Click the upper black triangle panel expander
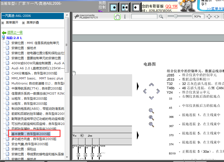 pos(138,86)
